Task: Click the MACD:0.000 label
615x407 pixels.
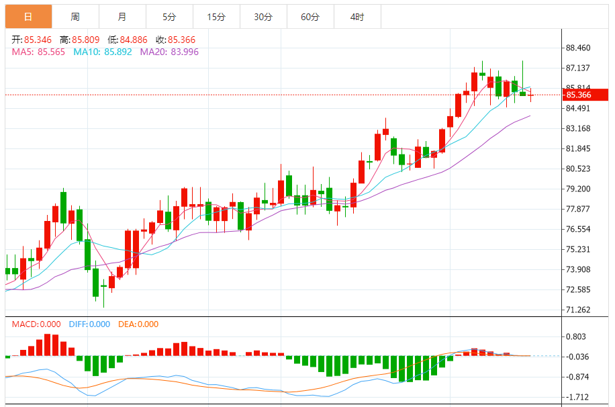Action: coord(36,324)
